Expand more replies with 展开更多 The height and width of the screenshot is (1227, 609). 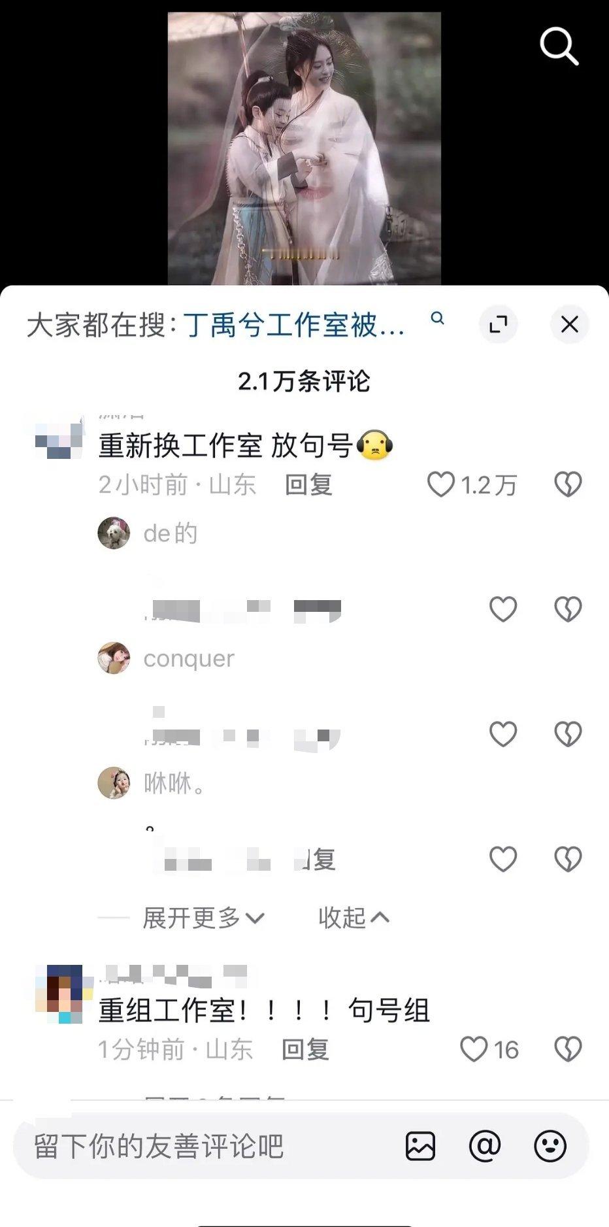(203, 918)
